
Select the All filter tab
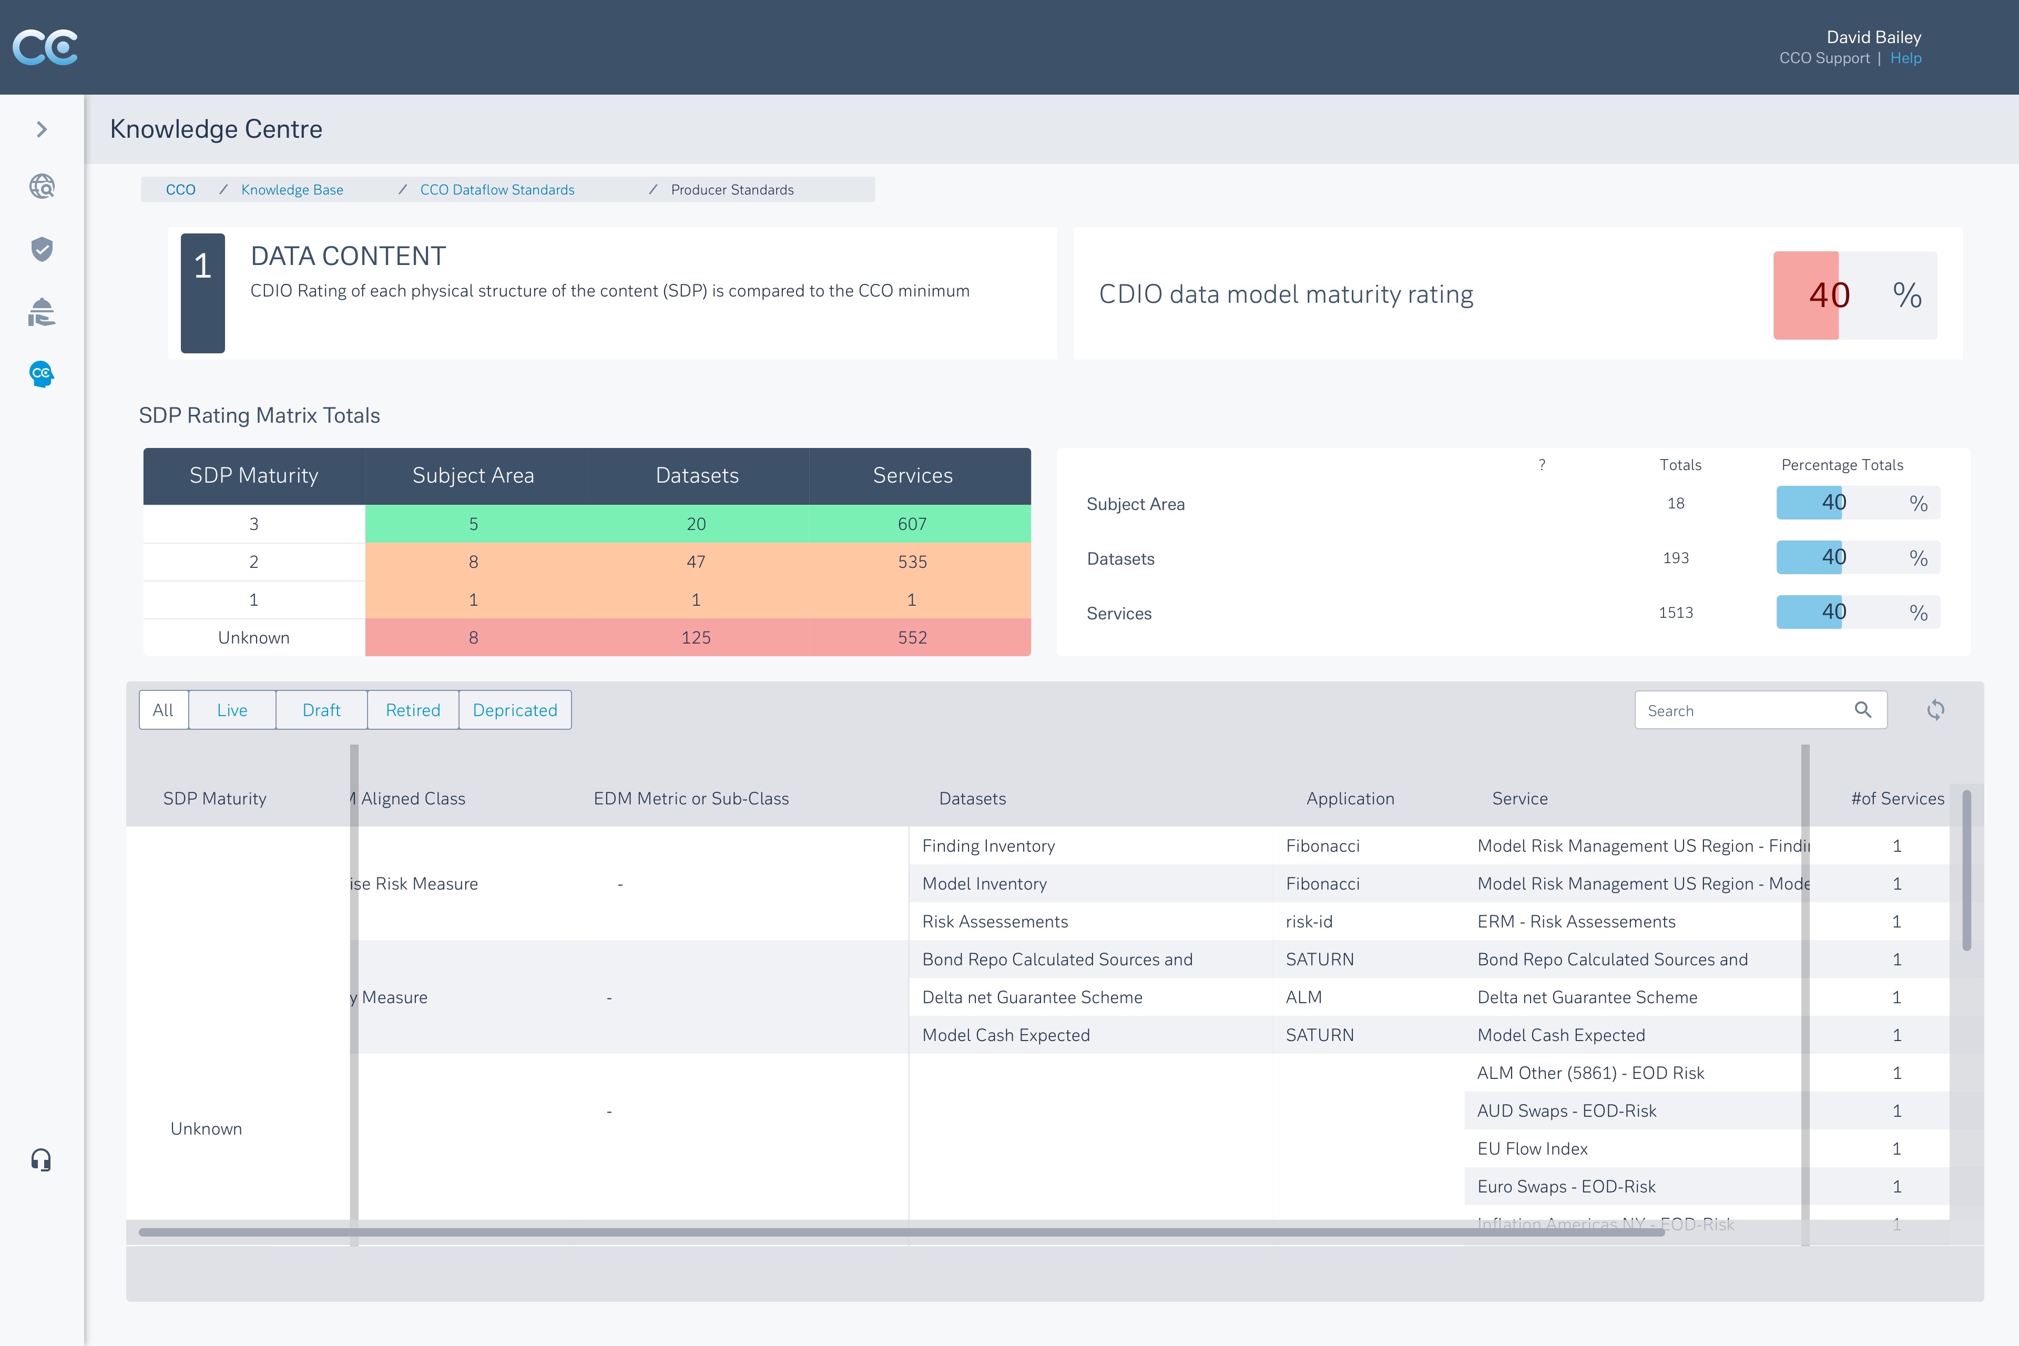[x=163, y=710]
